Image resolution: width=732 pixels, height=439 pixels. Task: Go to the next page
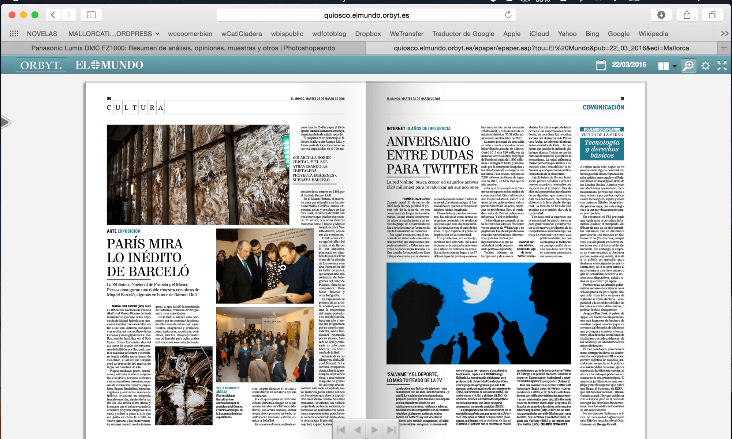(374, 430)
